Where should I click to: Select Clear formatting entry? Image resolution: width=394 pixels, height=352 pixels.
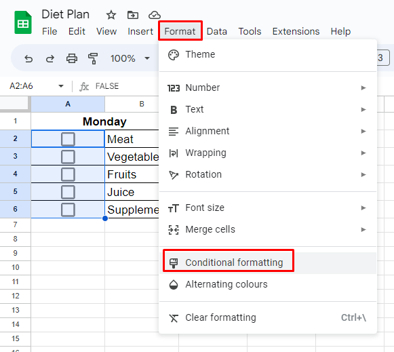pyautogui.click(x=268, y=318)
